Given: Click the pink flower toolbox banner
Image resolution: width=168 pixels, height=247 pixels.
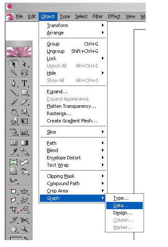Looking at the screenshot, I should pos(19,52).
